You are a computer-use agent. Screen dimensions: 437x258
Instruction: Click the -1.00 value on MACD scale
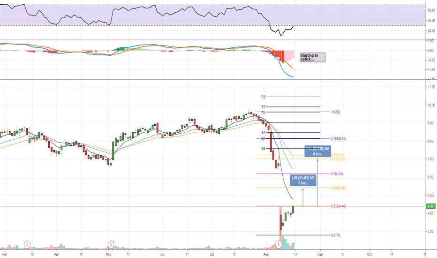431,69
